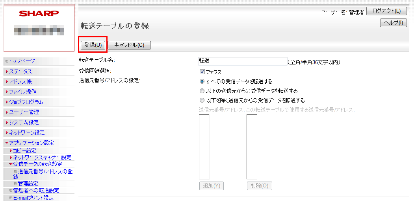Expand the アドレス帳 menu section
The height and width of the screenshot is (202, 414).
tap(20, 81)
